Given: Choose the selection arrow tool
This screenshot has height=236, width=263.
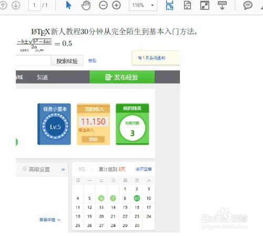Looking at the screenshot, I should tap(68, 5).
